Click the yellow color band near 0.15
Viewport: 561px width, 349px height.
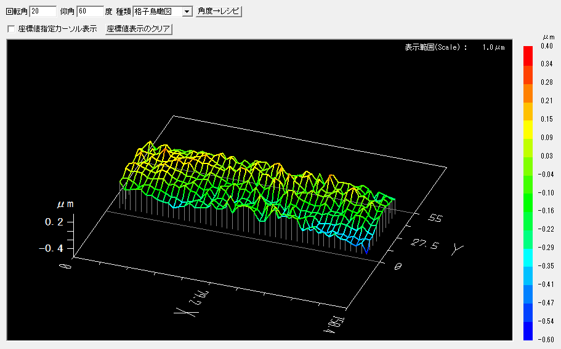point(528,120)
